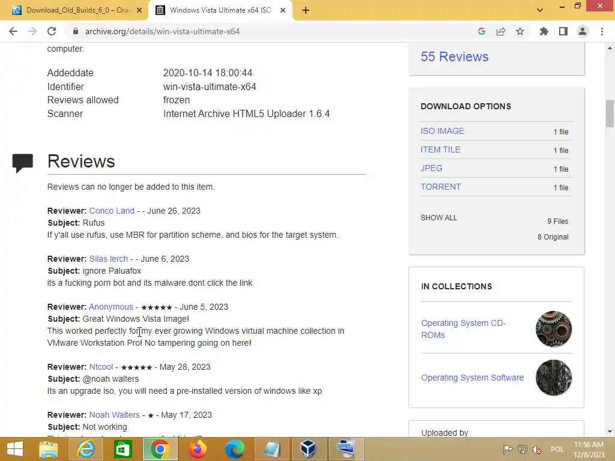The height and width of the screenshot is (461, 615).
Task: Download the ISO IMAGE file
Action: 443,131
